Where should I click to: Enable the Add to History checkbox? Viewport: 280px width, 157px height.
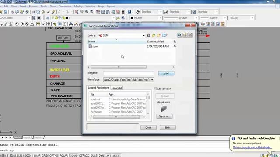pos(155,89)
